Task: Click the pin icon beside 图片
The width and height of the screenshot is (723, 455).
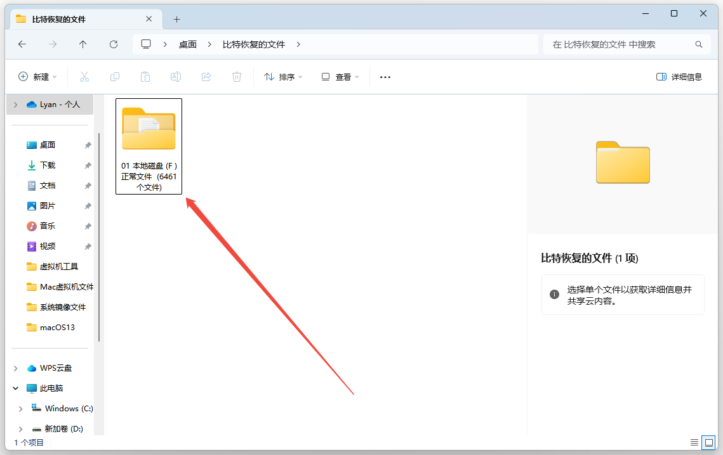Action: pos(88,206)
